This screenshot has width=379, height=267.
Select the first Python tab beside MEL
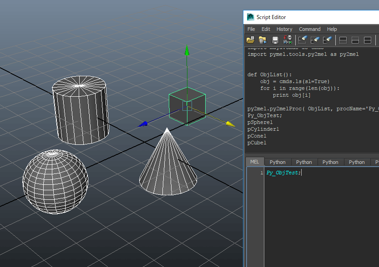278,162
